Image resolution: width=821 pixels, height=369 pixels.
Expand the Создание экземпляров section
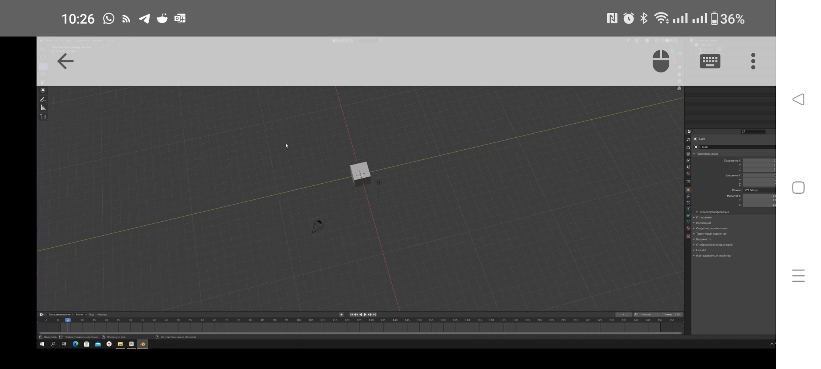coord(711,229)
